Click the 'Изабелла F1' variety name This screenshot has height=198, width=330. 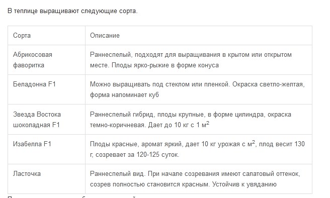32,144
